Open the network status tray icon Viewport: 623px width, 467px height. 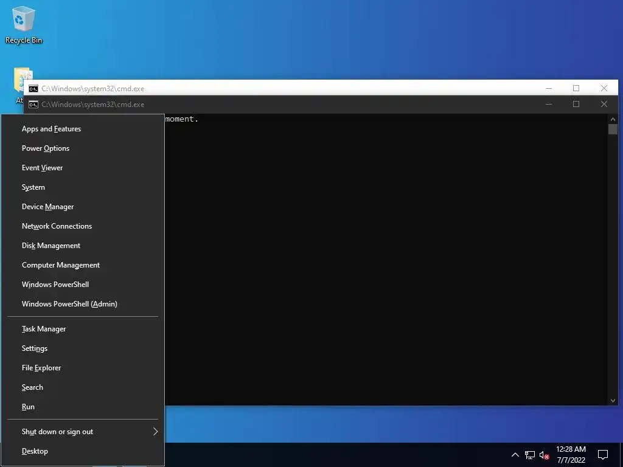tap(530, 455)
